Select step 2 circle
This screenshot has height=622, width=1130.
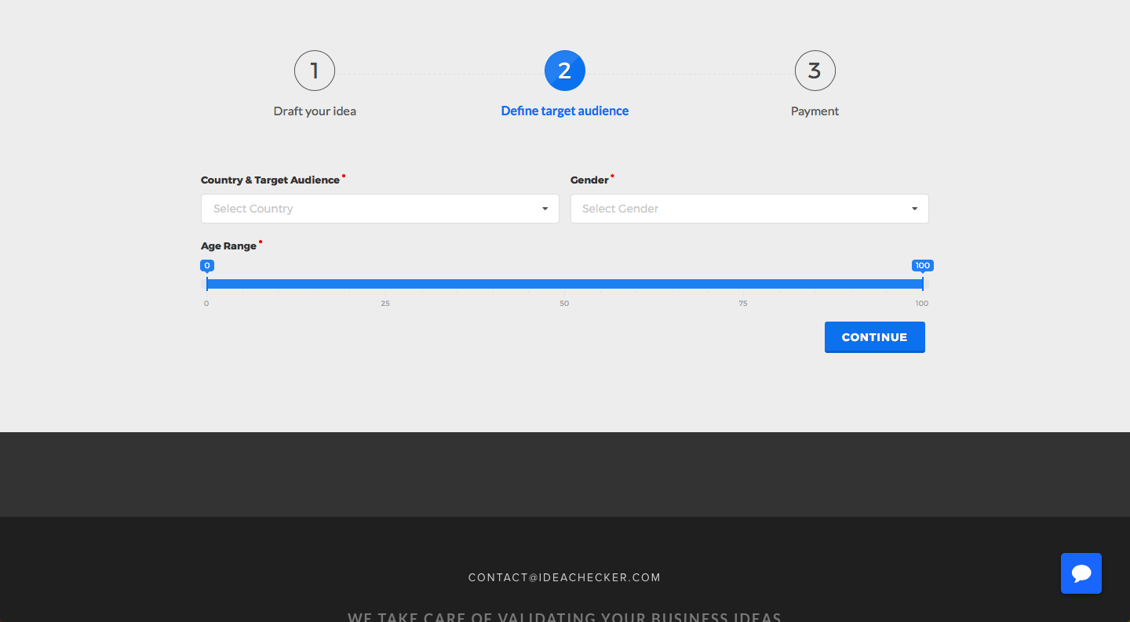[565, 71]
